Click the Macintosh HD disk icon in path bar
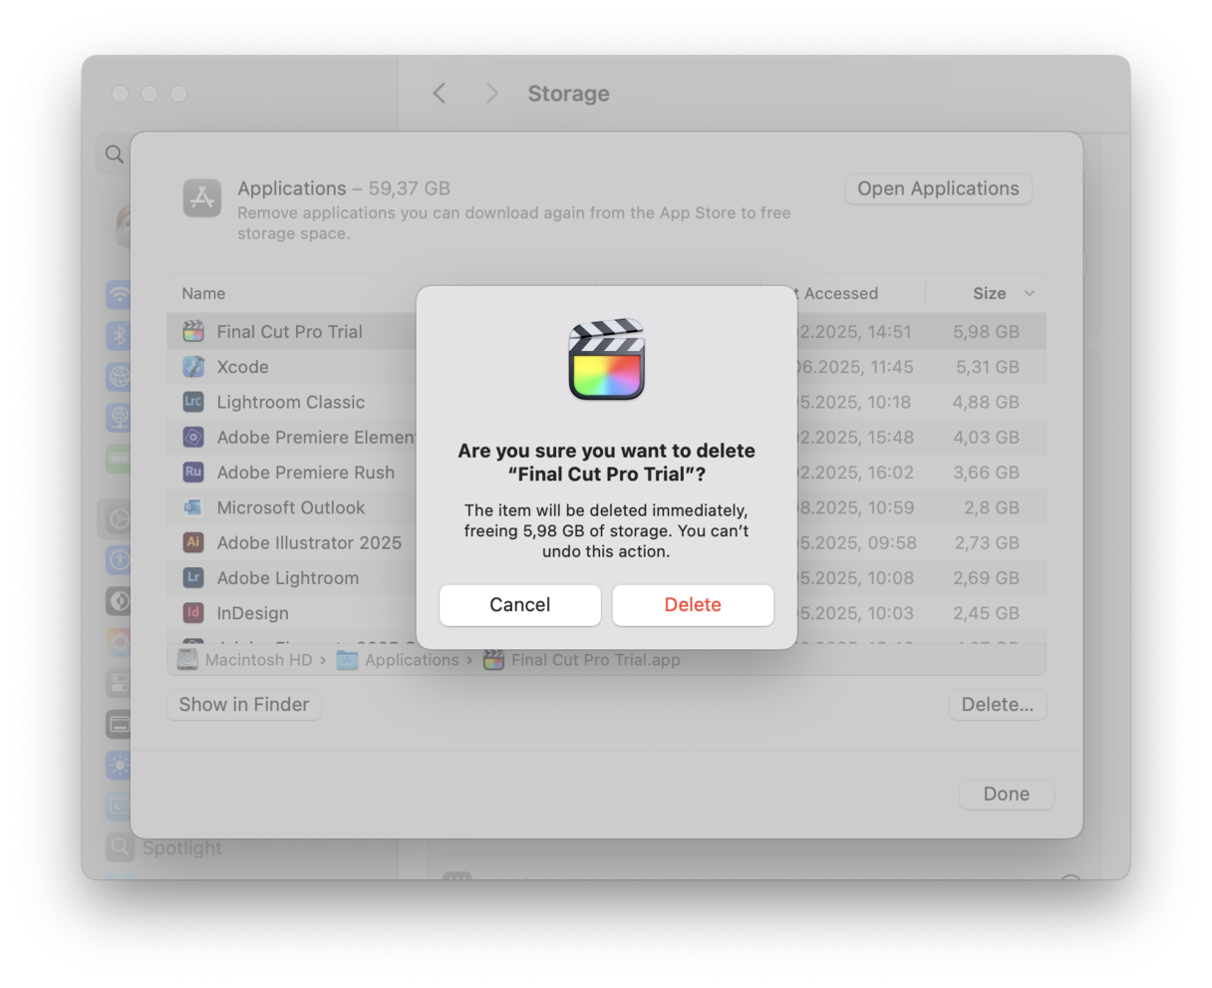1212x988 pixels. pyautogui.click(x=187, y=659)
